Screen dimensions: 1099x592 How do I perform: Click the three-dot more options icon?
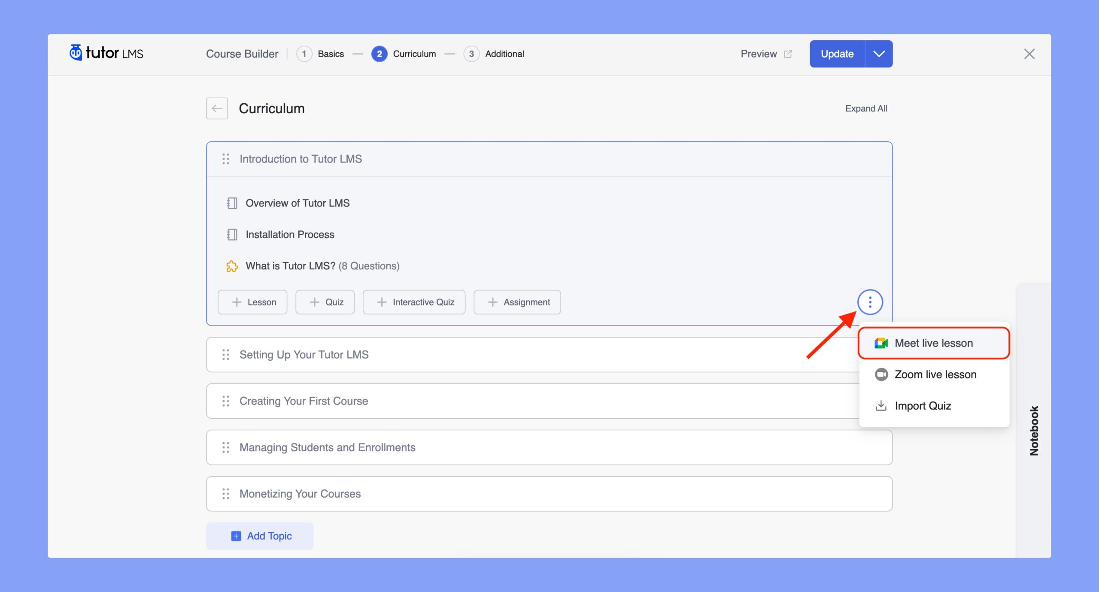tap(870, 302)
